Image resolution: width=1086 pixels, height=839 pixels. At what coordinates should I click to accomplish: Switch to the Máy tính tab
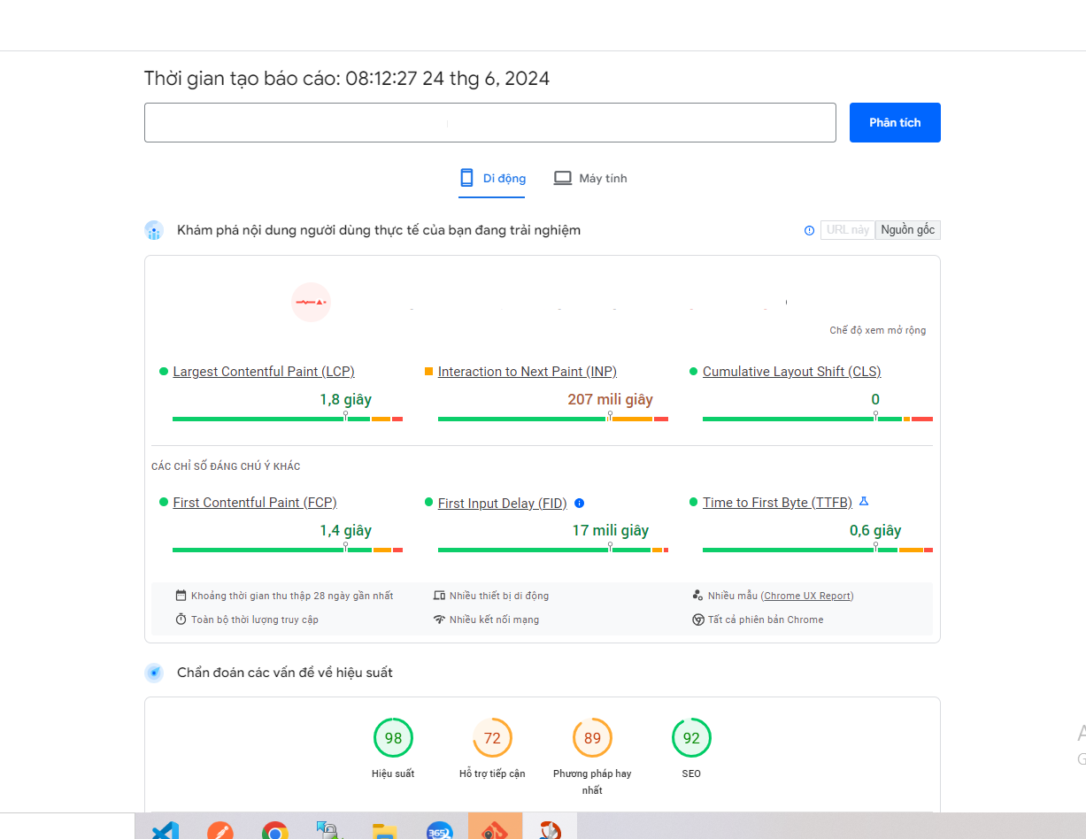[x=590, y=178]
